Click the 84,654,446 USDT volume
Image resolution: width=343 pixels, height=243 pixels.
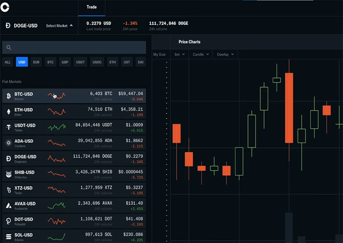pos(94,125)
